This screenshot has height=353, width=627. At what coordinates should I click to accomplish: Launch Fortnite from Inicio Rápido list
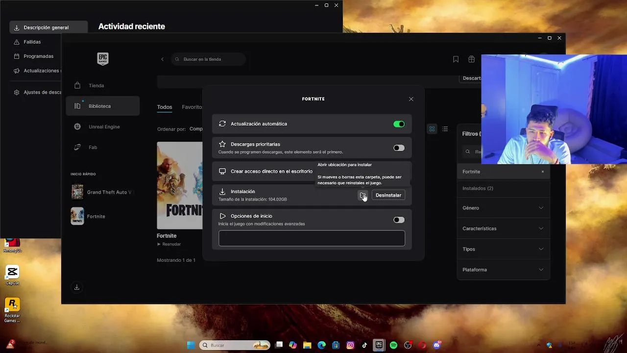click(88, 216)
